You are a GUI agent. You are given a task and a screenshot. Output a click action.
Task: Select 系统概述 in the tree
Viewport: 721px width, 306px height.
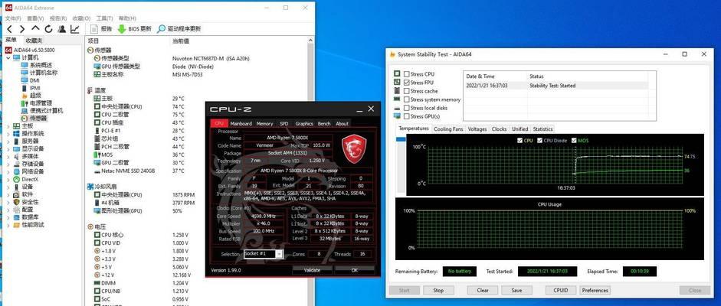click(x=36, y=65)
